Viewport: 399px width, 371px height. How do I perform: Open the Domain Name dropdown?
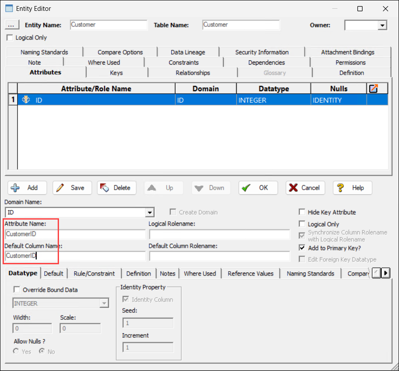click(150, 213)
